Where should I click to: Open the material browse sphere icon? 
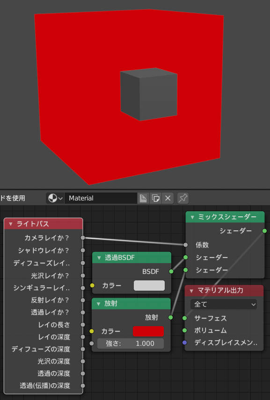coord(55,198)
